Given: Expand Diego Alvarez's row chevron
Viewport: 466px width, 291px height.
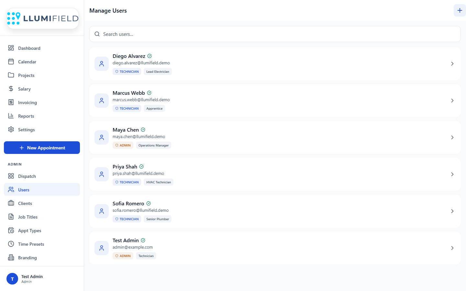Looking at the screenshot, I should point(452,64).
